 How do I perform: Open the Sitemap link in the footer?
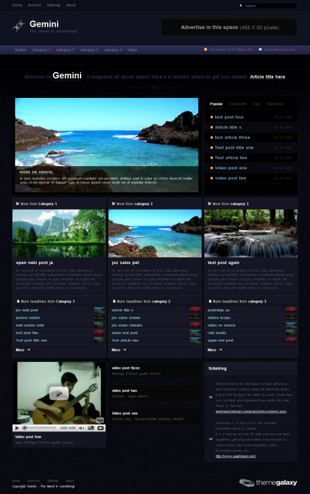coord(53,481)
